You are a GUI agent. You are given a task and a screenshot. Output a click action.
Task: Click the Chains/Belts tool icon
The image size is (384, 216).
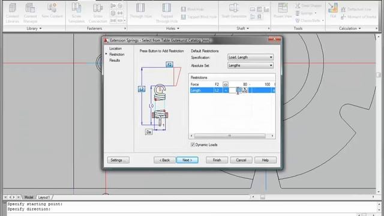coord(298,20)
